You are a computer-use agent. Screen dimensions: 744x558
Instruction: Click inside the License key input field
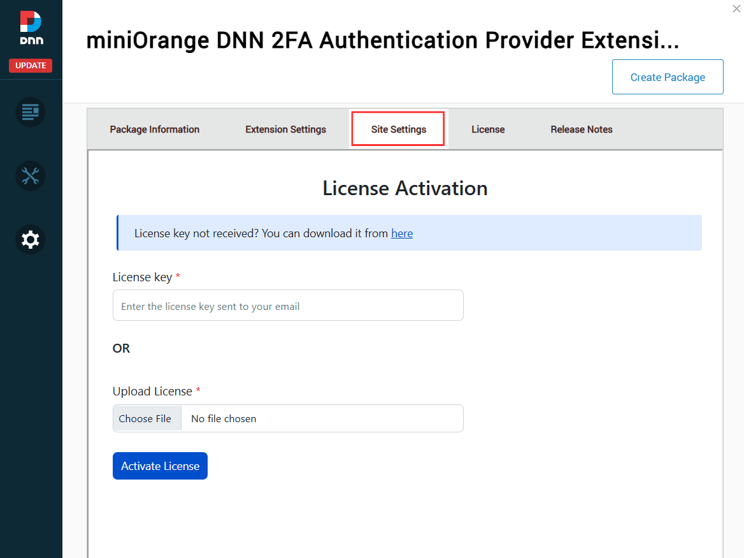288,305
